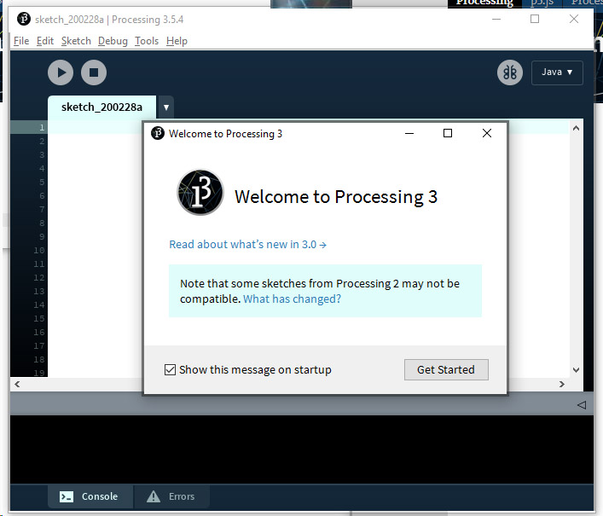The height and width of the screenshot is (516, 603).
Task: Open the Sketch menu
Action: [76, 41]
